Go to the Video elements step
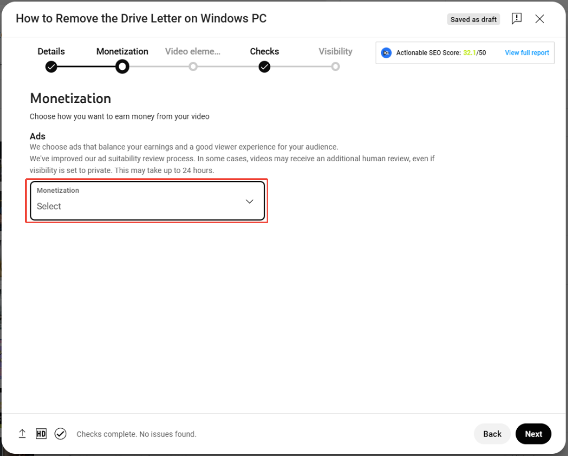The height and width of the screenshot is (456, 568). tap(193, 51)
